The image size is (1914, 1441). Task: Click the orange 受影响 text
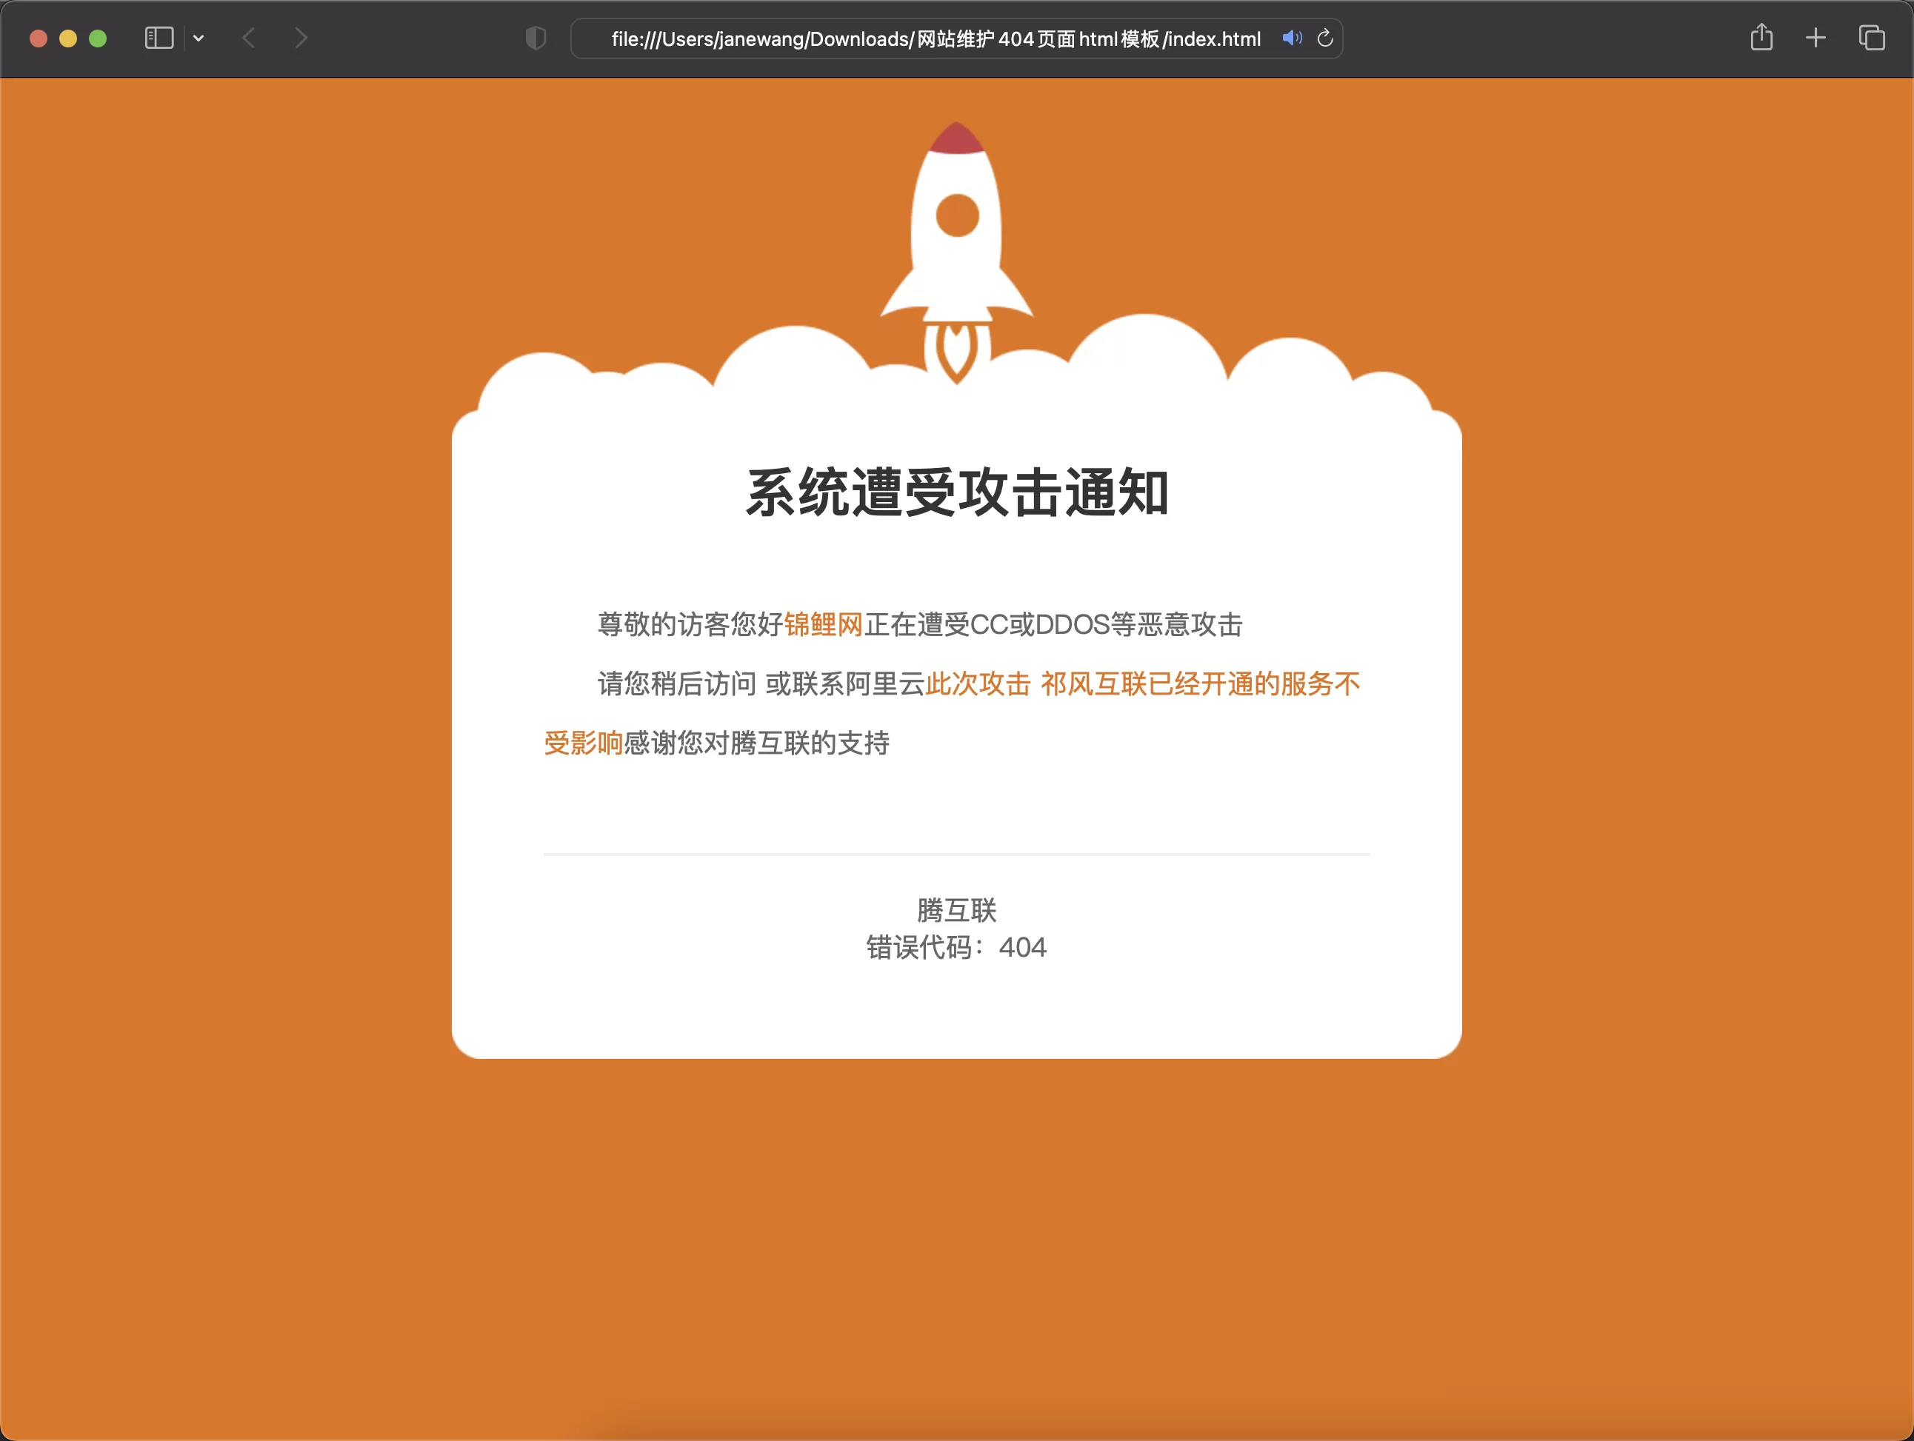pyautogui.click(x=583, y=743)
